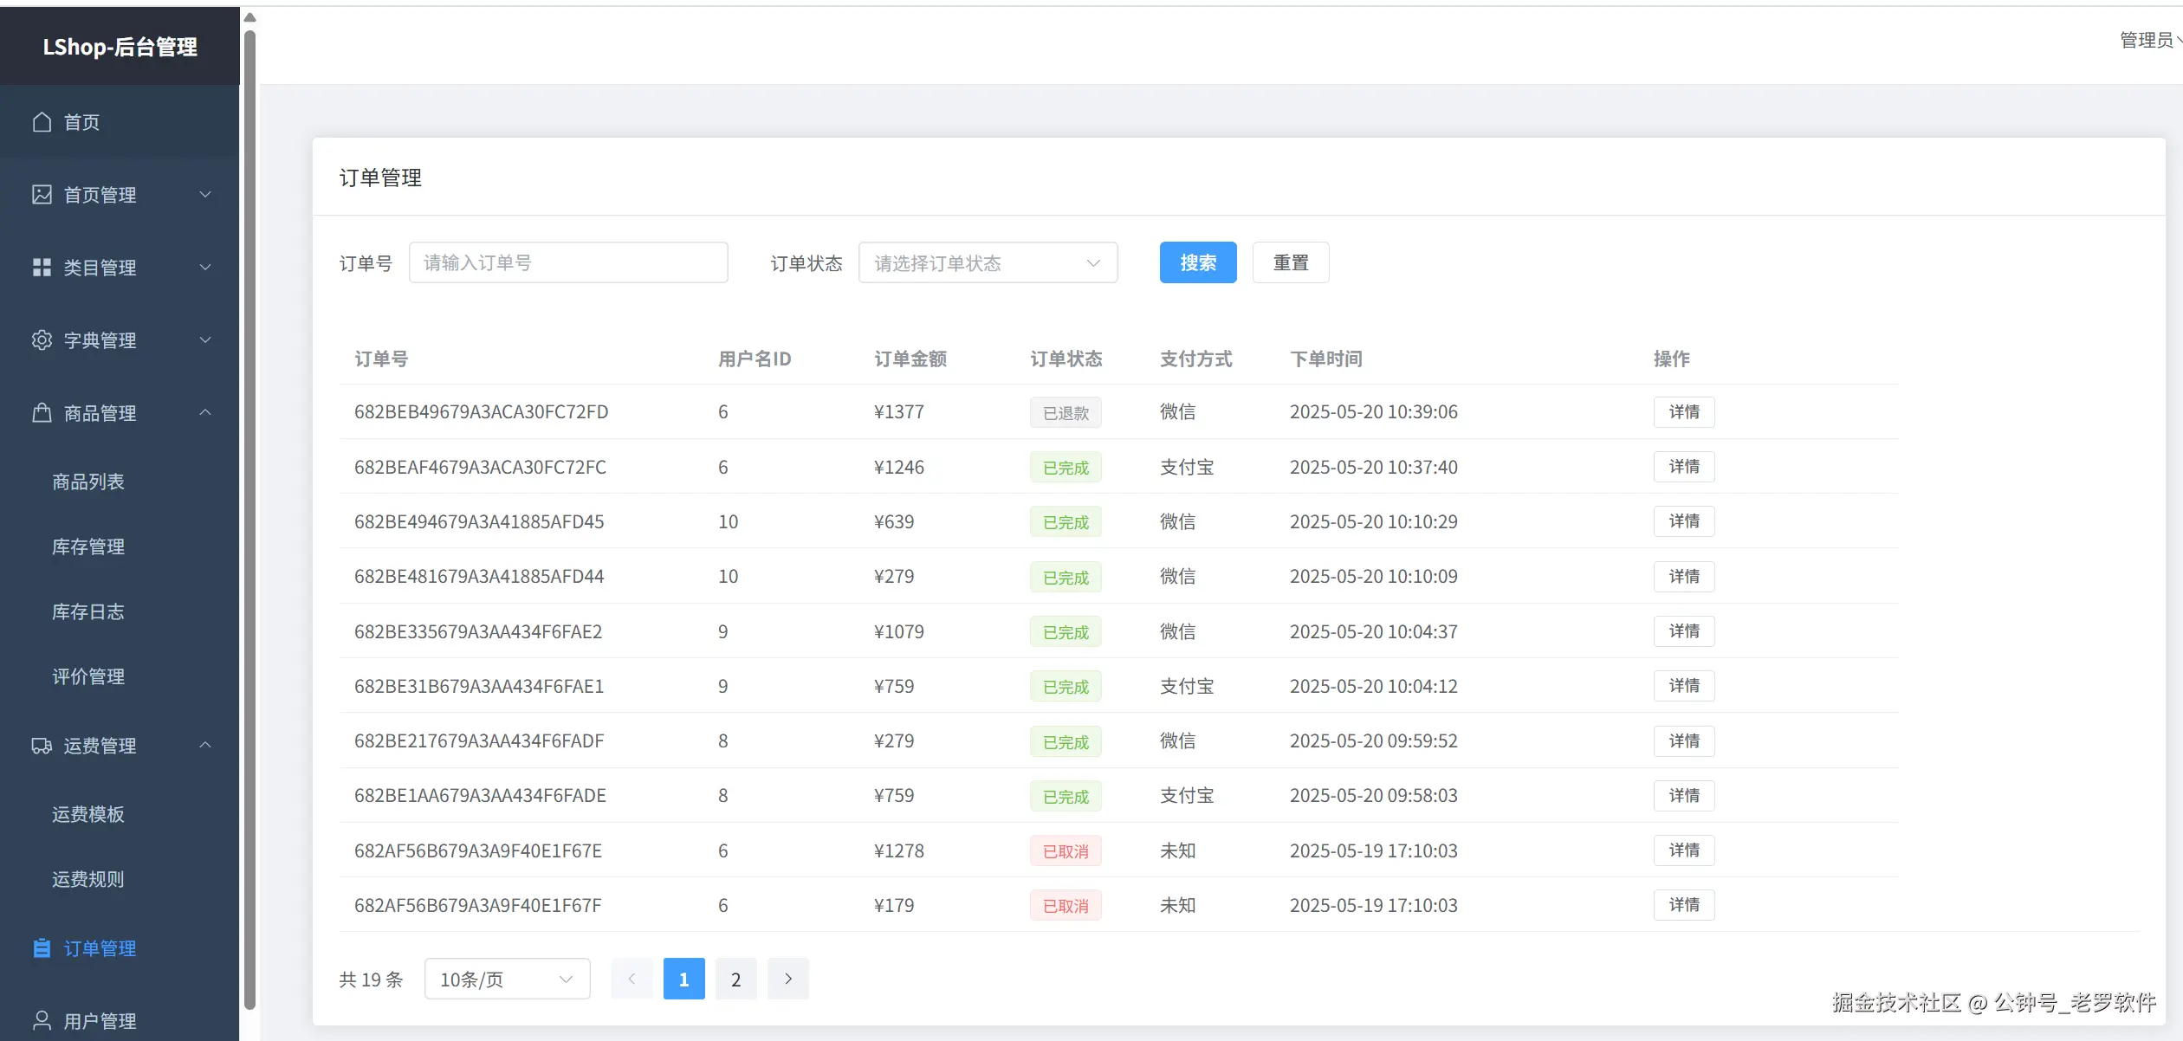Click the clipboard icon for 订单管理

coord(42,948)
